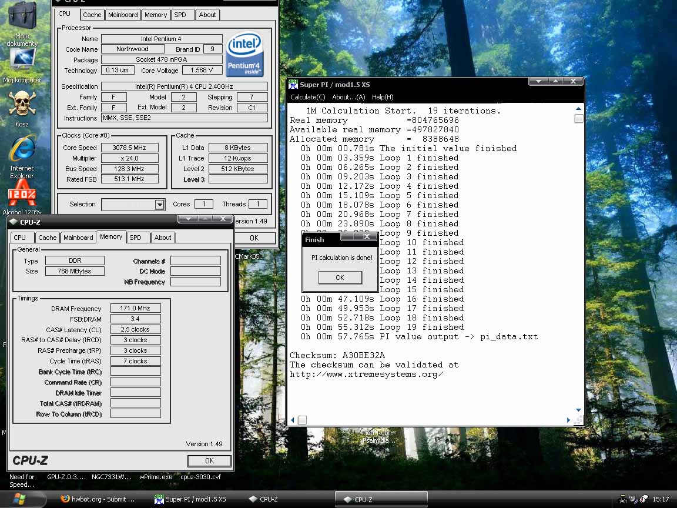Open the Piotr Rubik desktop file
The height and width of the screenshot is (508, 677).
coord(378,436)
